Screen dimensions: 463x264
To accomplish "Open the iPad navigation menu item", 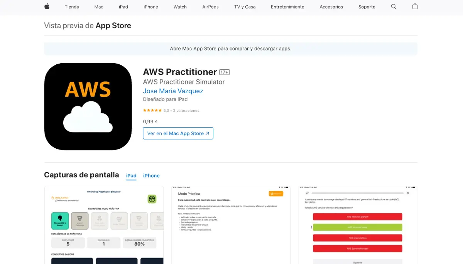I will click(x=123, y=7).
